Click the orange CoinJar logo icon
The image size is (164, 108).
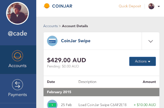pyautogui.click(x=47, y=6)
